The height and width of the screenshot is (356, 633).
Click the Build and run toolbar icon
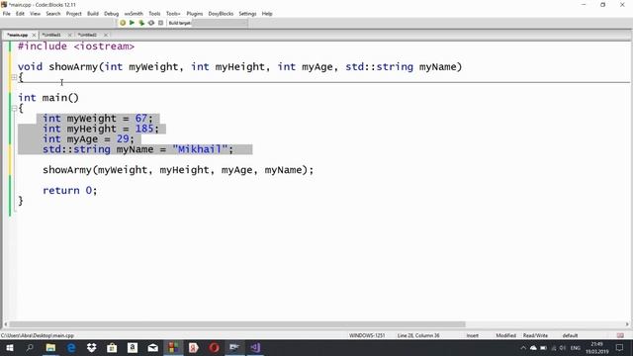pos(141,23)
